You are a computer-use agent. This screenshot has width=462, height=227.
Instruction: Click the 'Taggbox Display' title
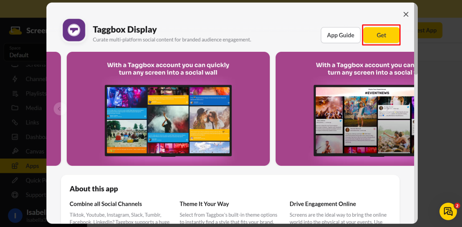click(125, 29)
